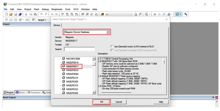Enable Use Extended Linker (LX51) checkbox

click(112, 47)
